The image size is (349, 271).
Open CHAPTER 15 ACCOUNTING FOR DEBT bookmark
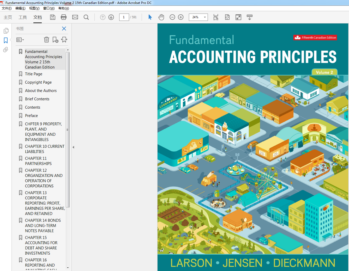41,245
